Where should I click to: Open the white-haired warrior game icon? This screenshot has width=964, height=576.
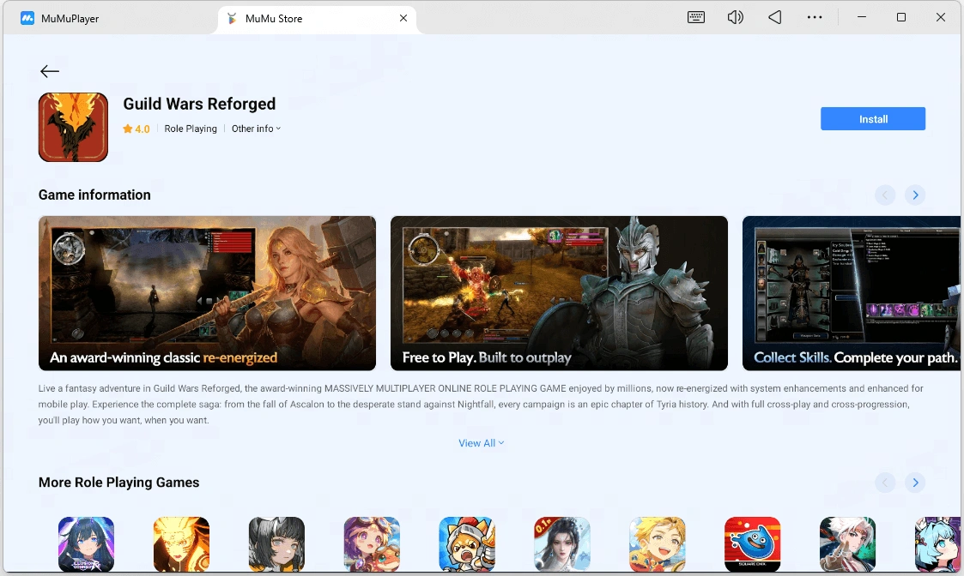[x=848, y=544]
